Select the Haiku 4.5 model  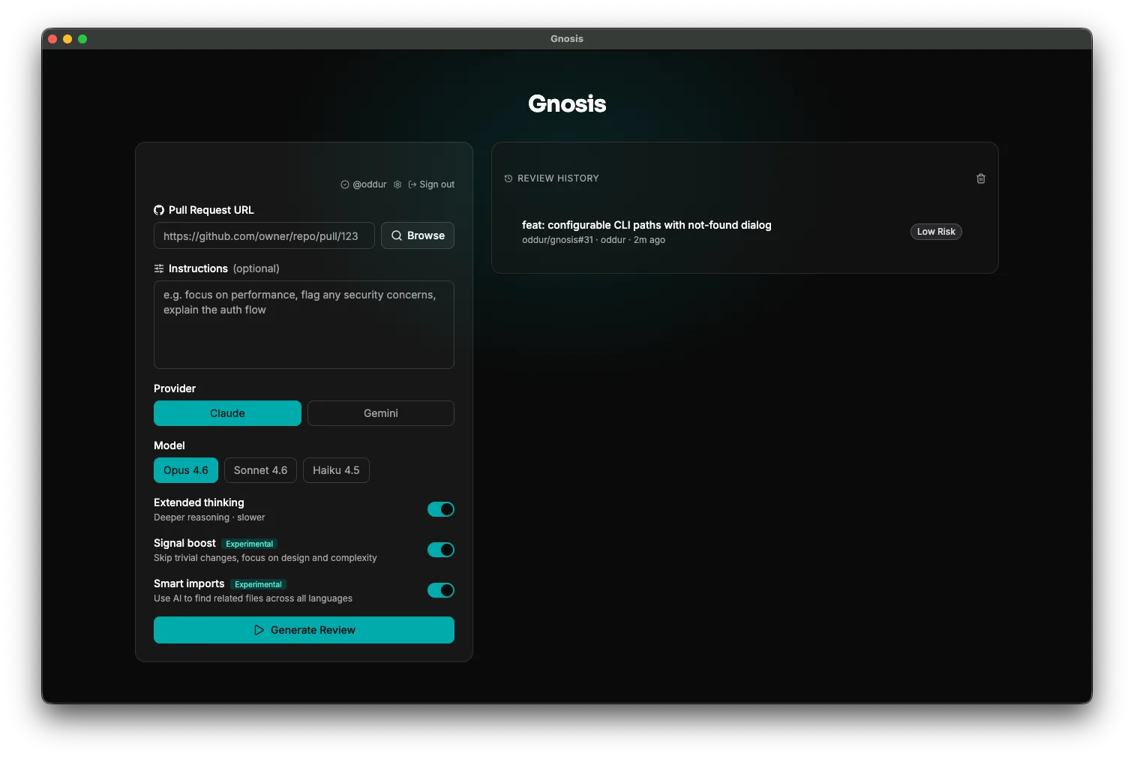(336, 470)
